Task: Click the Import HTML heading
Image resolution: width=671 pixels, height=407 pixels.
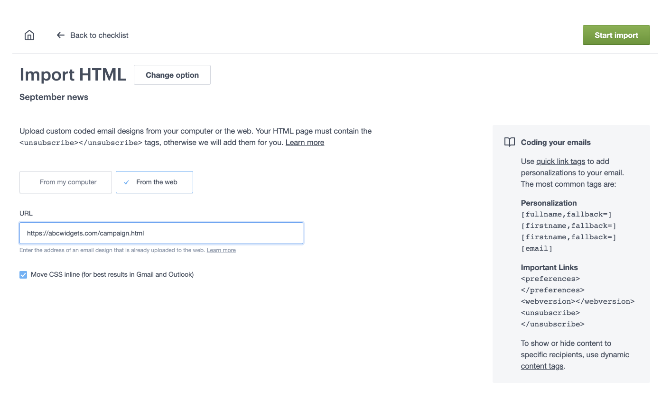Action: [73, 75]
